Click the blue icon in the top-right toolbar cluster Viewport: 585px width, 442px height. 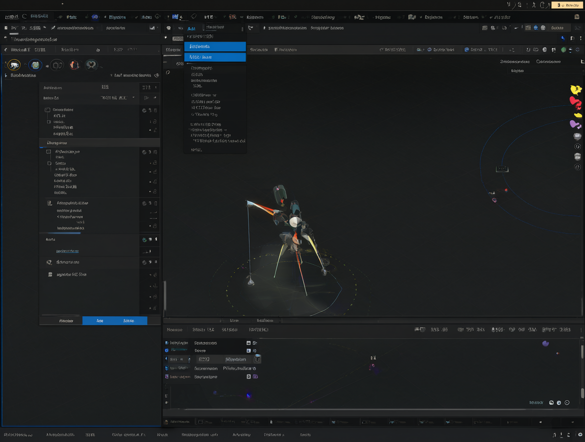click(536, 28)
